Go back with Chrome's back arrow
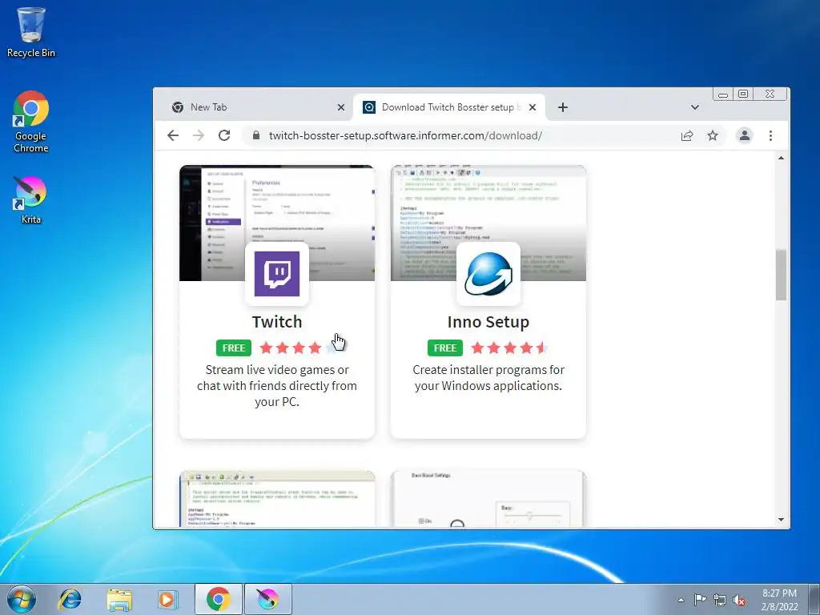 coord(173,135)
